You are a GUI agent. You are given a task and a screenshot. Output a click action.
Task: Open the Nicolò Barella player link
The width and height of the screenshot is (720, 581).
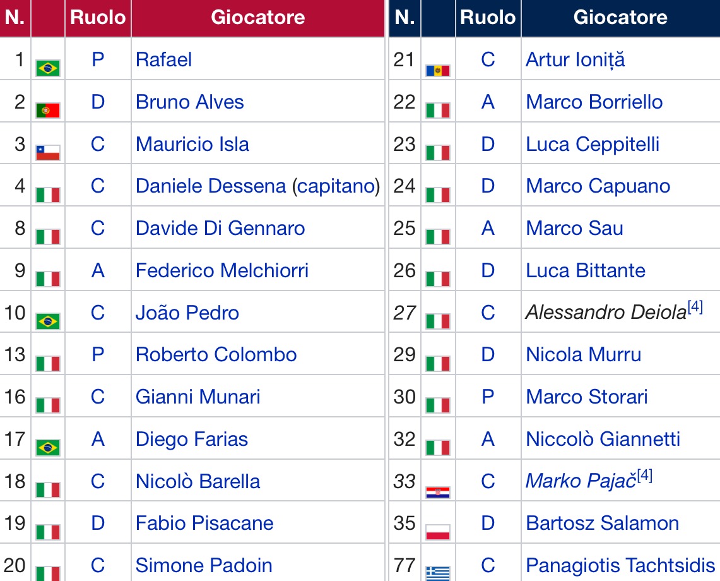(198, 481)
